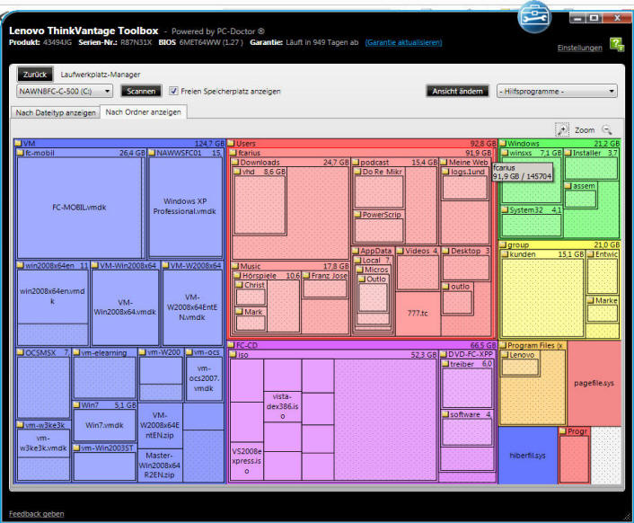
Task: Select the pagefile.sys block
Action: coord(594,383)
